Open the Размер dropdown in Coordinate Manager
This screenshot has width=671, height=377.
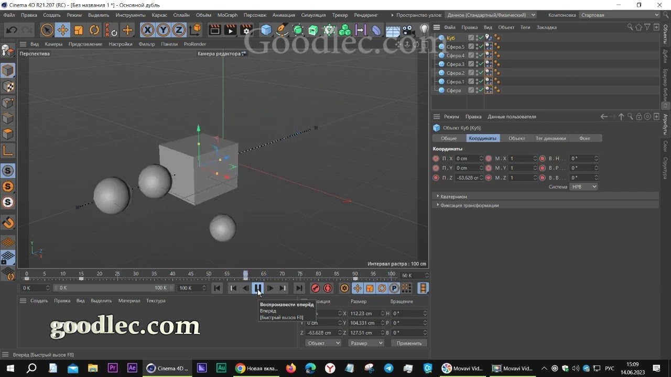[366, 343]
